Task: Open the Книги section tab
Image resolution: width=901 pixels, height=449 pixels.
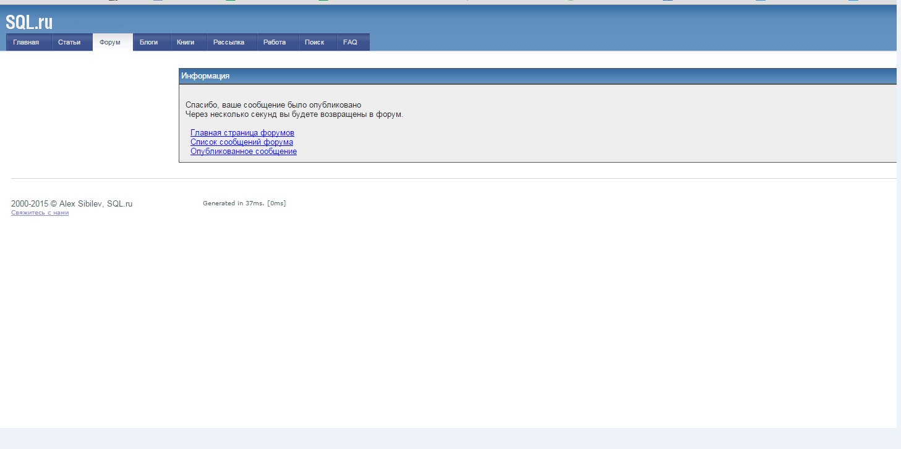Action: pos(186,42)
